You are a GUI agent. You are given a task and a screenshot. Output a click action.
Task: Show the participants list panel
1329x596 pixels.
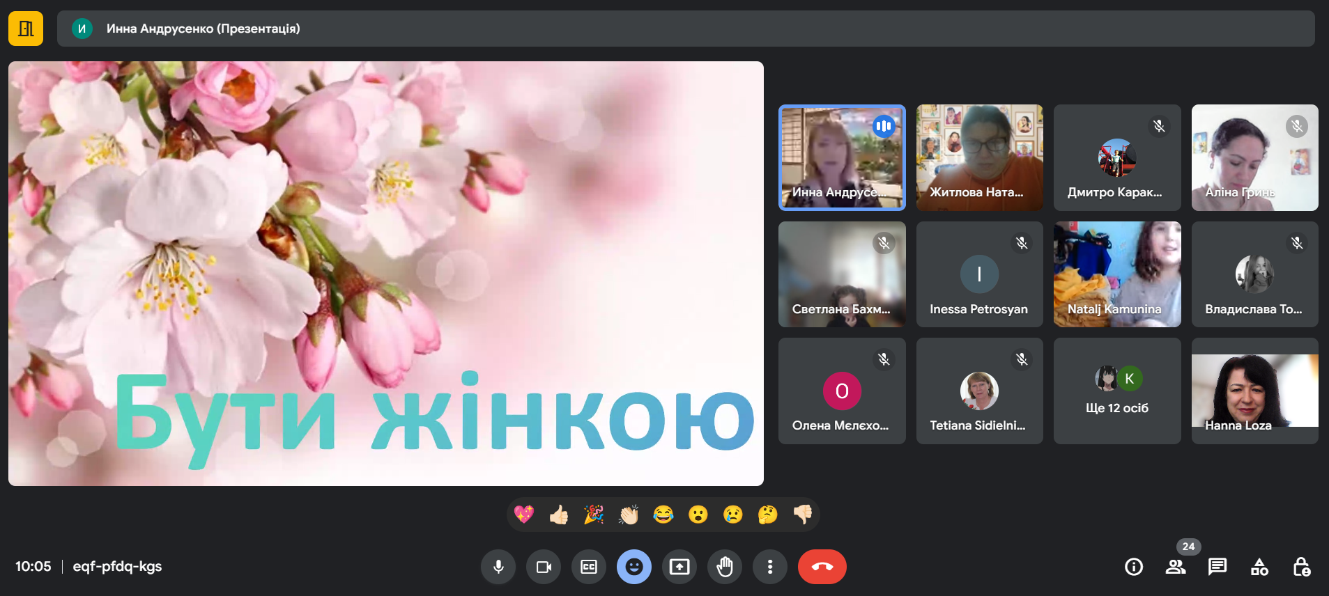[1176, 567]
